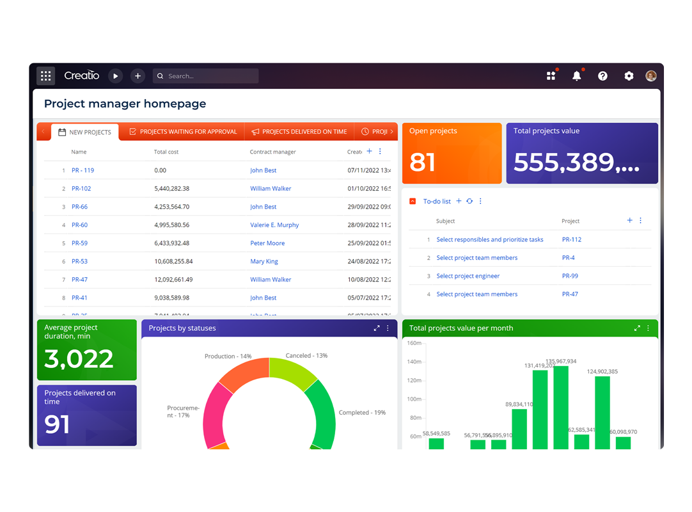Click the right chevron on the PROJI tab
The height and width of the screenshot is (512, 692).
393,132
